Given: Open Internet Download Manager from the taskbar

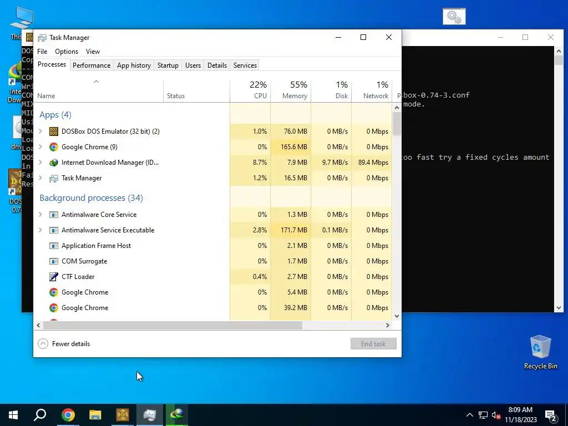Looking at the screenshot, I should tap(177, 415).
